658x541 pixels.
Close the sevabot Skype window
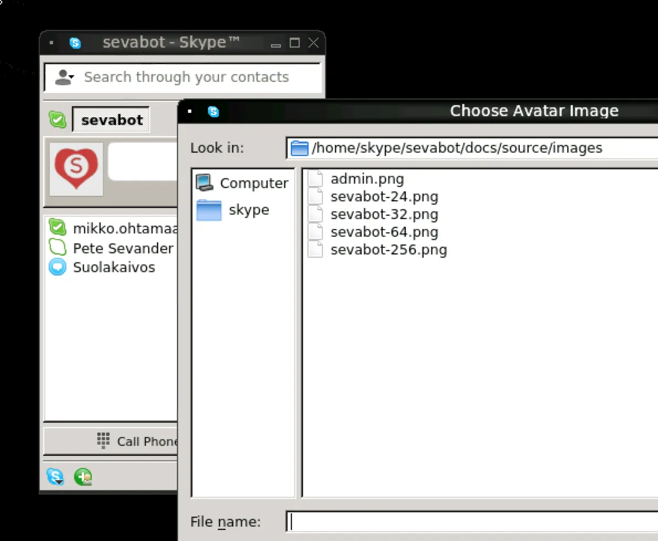(x=314, y=43)
